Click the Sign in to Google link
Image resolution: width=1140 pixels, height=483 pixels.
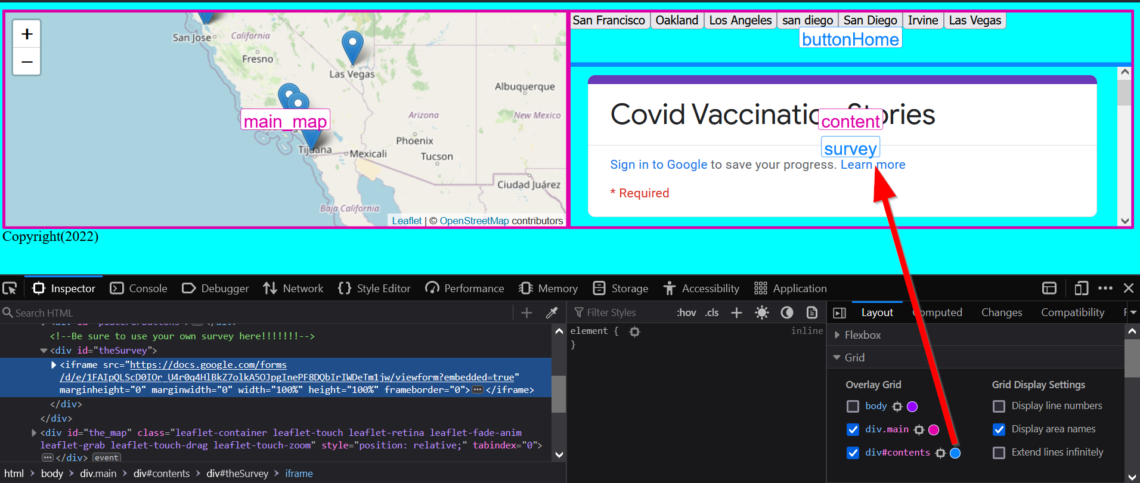click(658, 165)
